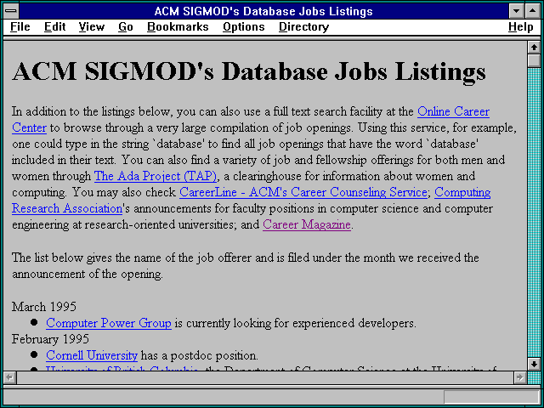Open the window control menu box
This screenshot has height=408, width=544.
tap(11, 11)
